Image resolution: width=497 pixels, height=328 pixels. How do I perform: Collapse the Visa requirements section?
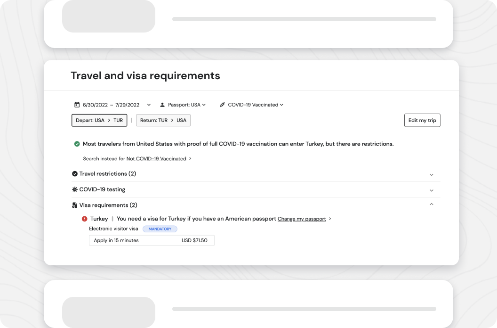(x=431, y=205)
